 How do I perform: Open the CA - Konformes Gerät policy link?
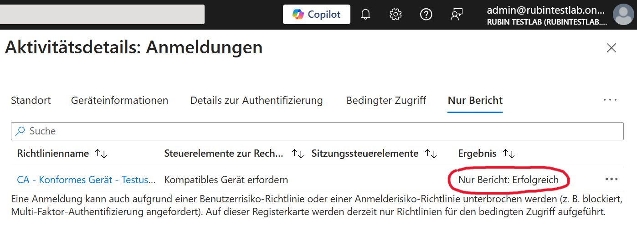point(86,180)
